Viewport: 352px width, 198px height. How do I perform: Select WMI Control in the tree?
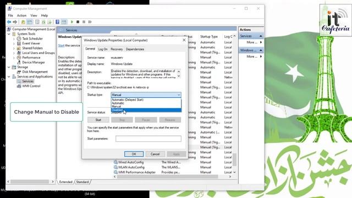[x=31, y=86]
